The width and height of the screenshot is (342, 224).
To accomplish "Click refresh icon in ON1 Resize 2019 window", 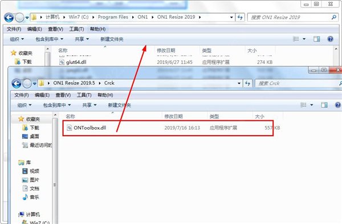I will coord(240,17).
